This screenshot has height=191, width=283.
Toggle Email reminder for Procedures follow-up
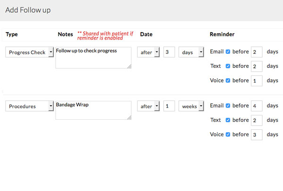pyautogui.click(x=228, y=106)
